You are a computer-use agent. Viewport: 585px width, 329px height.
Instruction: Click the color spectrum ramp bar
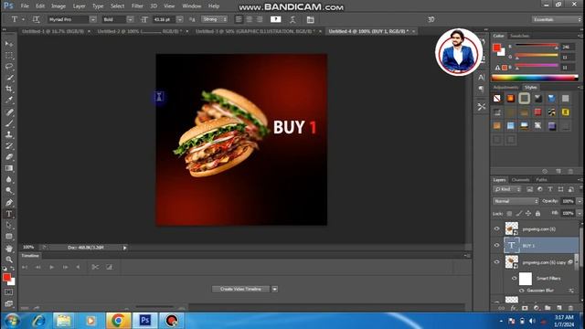535,78
